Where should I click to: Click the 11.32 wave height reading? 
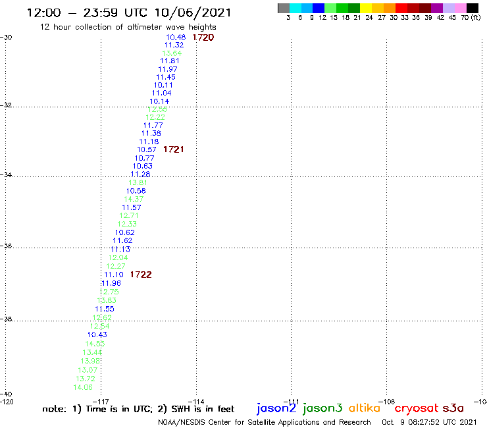(x=174, y=45)
